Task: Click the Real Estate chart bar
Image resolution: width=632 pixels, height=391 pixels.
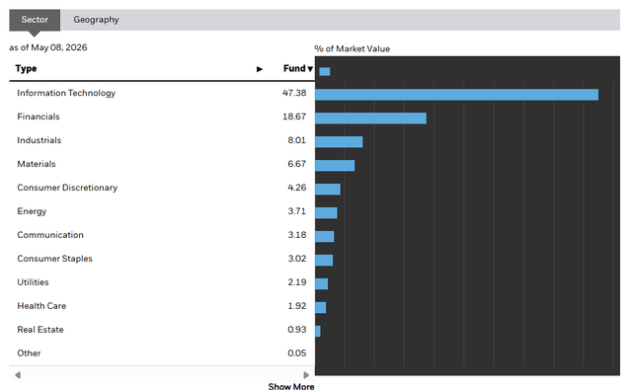Action: [318, 332]
